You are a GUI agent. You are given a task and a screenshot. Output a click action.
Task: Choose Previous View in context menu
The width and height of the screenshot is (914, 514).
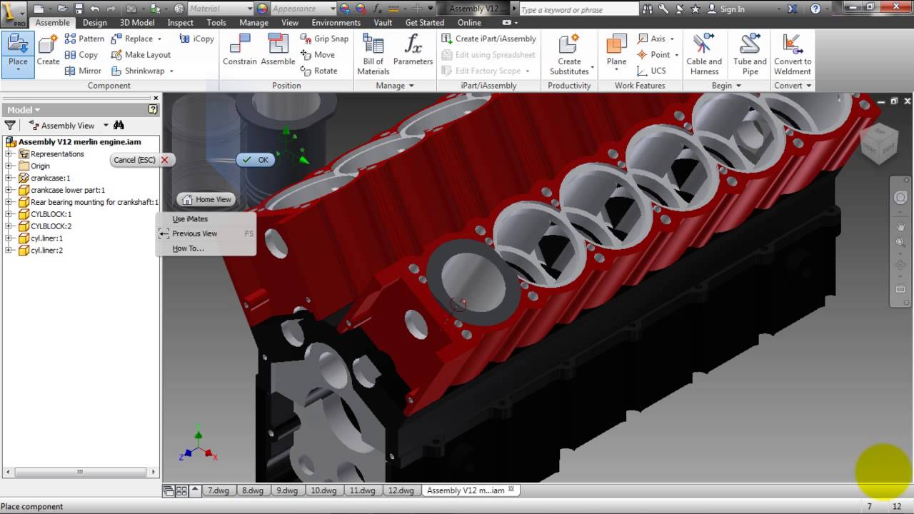click(194, 233)
